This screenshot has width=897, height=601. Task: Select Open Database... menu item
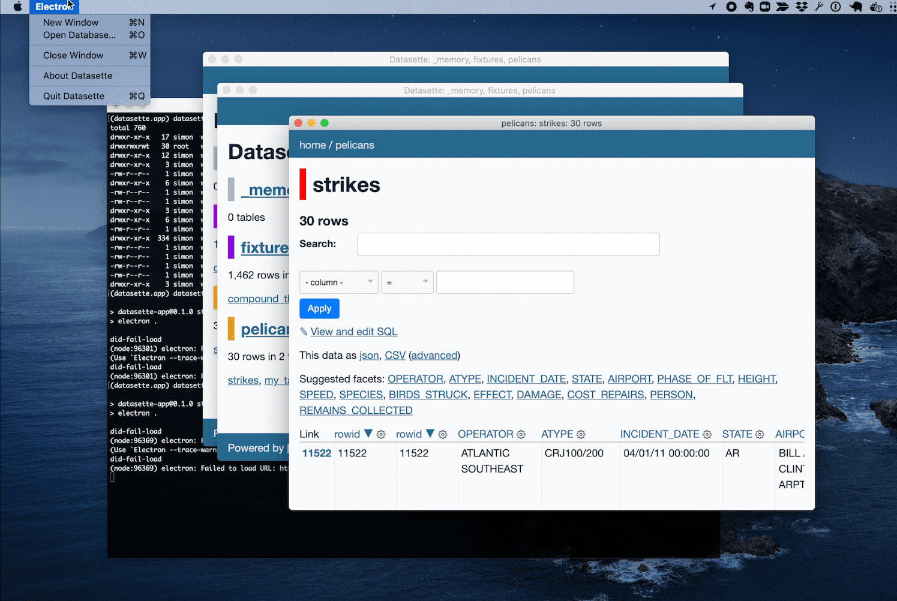tap(90, 35)
